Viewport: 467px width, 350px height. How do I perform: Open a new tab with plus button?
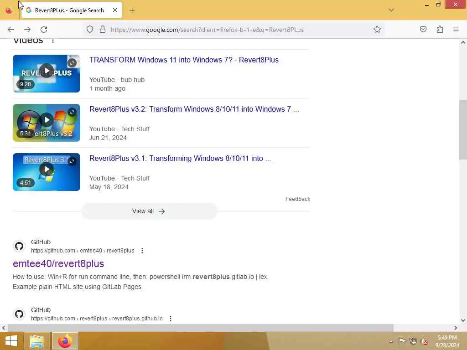click(132, 10)
